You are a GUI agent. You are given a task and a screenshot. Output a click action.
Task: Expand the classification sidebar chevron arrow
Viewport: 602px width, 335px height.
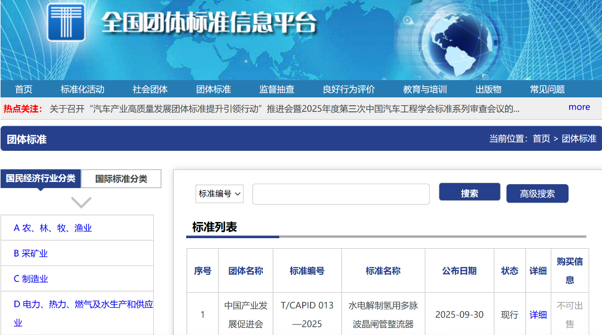coord(82,203)
